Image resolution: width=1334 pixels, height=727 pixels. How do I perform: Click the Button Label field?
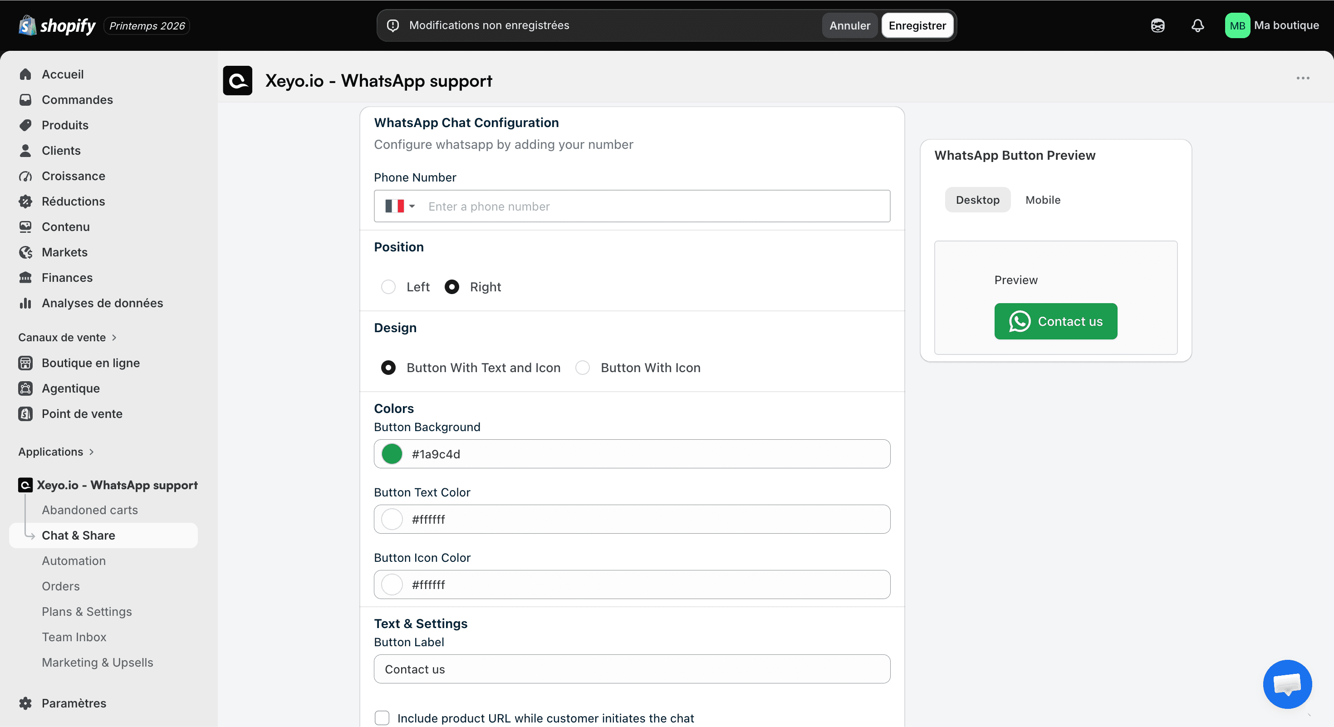tap(632, 668)
